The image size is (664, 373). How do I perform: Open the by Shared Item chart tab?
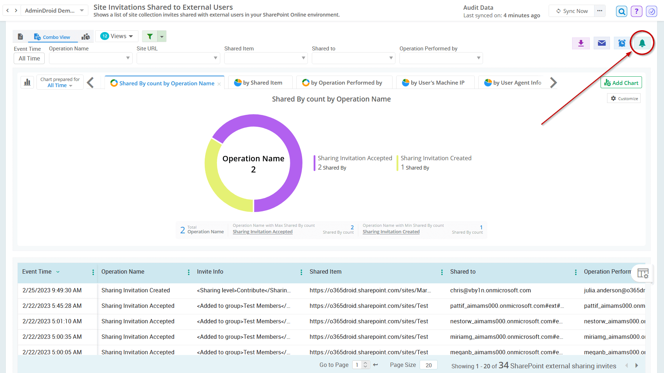click(260, 82)
